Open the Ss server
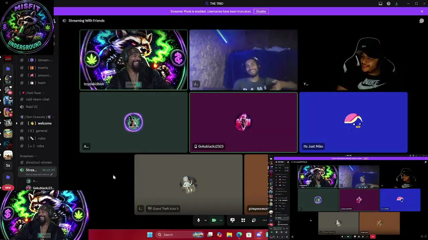 click(x=8, y=165)
